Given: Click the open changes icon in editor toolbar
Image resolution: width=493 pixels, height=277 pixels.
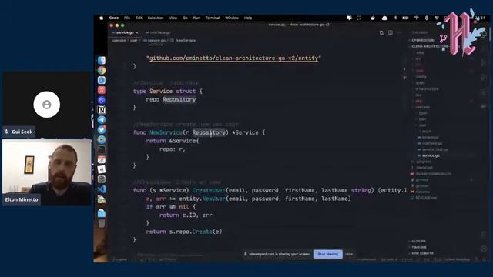Looking at the screenshot, I should 381,32.
